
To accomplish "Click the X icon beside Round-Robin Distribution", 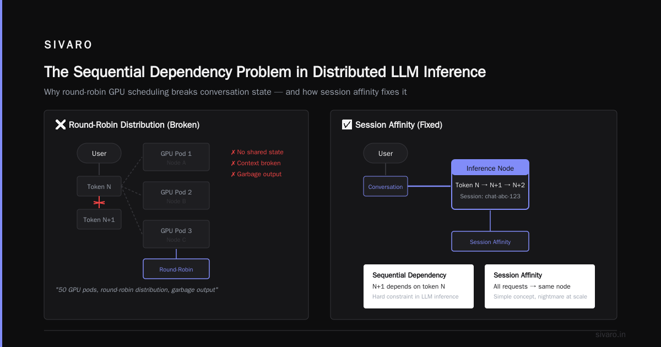I will pyautogui.click(x=61, y=125).
